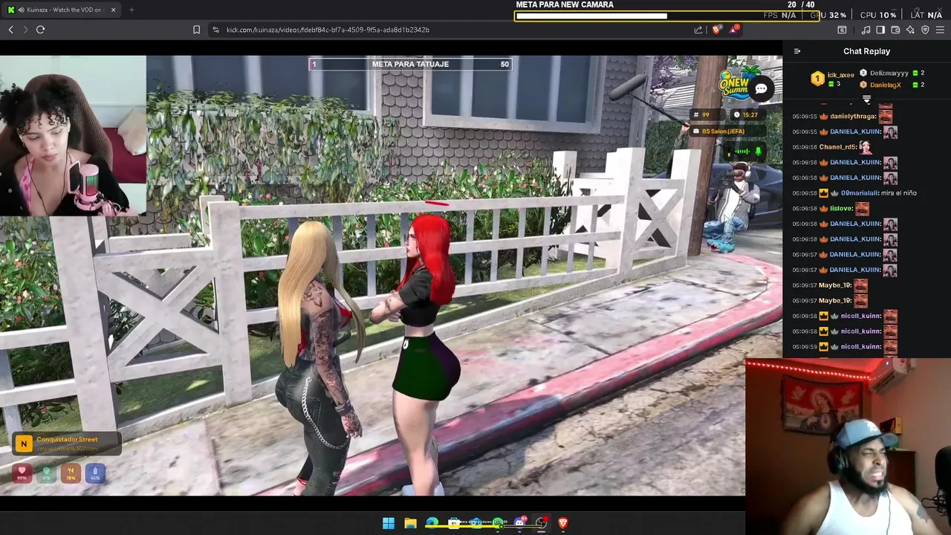Viewport: 951px width, 535px height.
Task: Open danielythraga's chat username
Action: click(853, 116)
